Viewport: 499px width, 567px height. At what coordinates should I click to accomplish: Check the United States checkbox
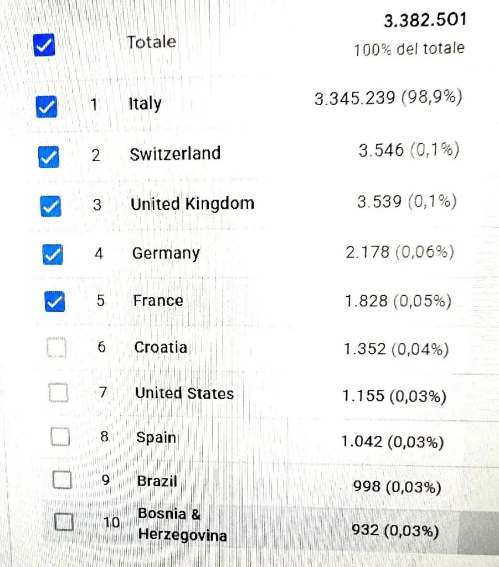[x=59, y=393]
